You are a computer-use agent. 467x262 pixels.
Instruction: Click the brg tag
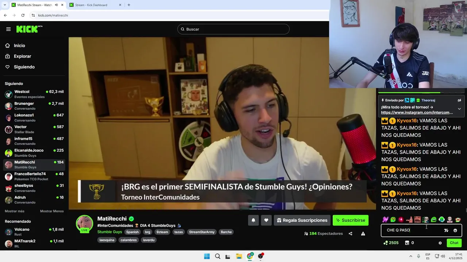click(x=147, y=232)
